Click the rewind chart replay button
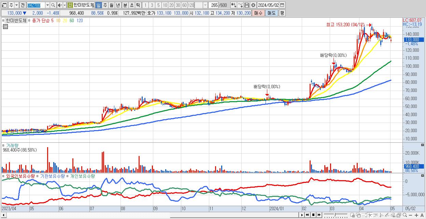 (307, 215)
